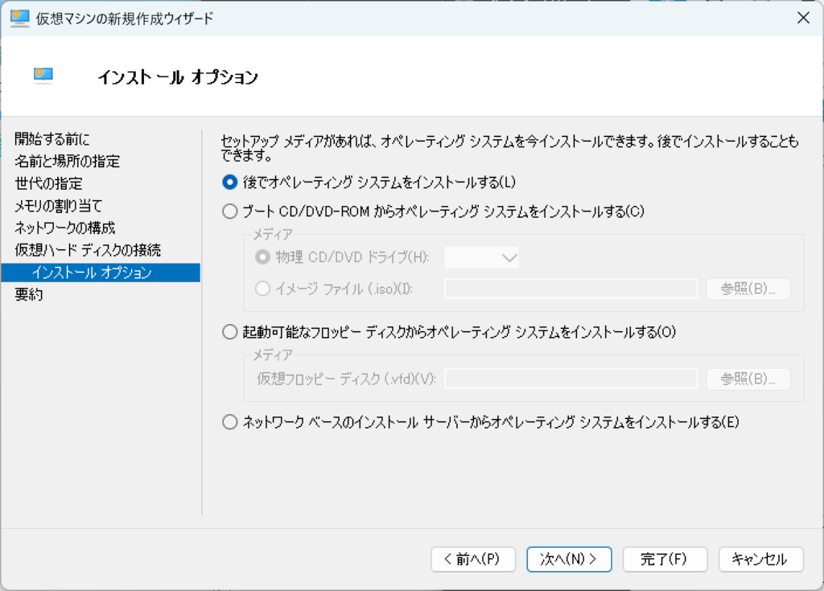Click the イメージ ファイル (.iso) path field
Screen dimensions: 824x591
(570, 289)
